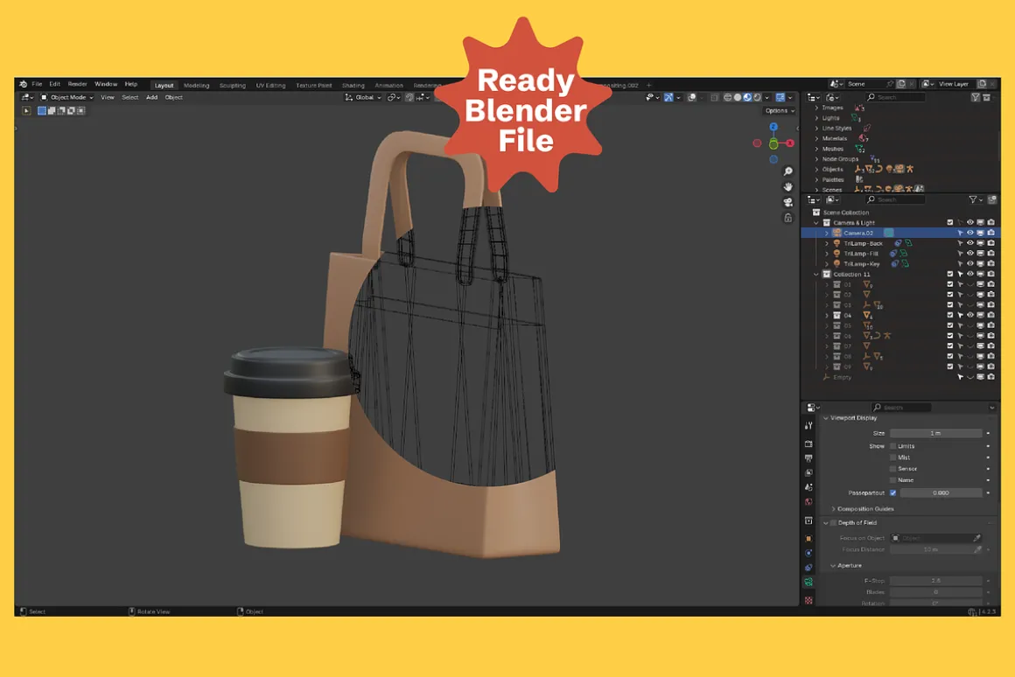The height and width of the screenshot is (677, 1015).
Task: Switch to the Modeling workspace tab
Action: [196, 86]
